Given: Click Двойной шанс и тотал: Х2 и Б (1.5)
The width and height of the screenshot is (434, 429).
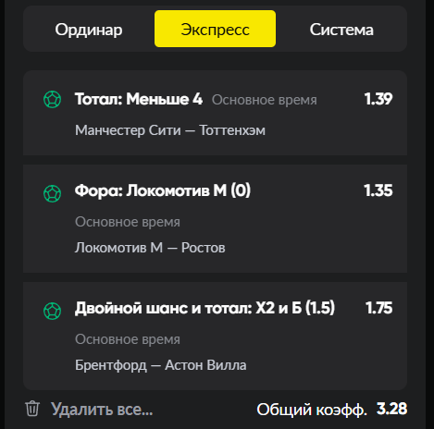Looking at the screenshot, I should [x=205, y=308].
